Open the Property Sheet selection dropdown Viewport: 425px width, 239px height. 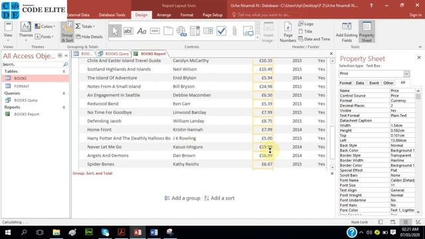point(406,74)
